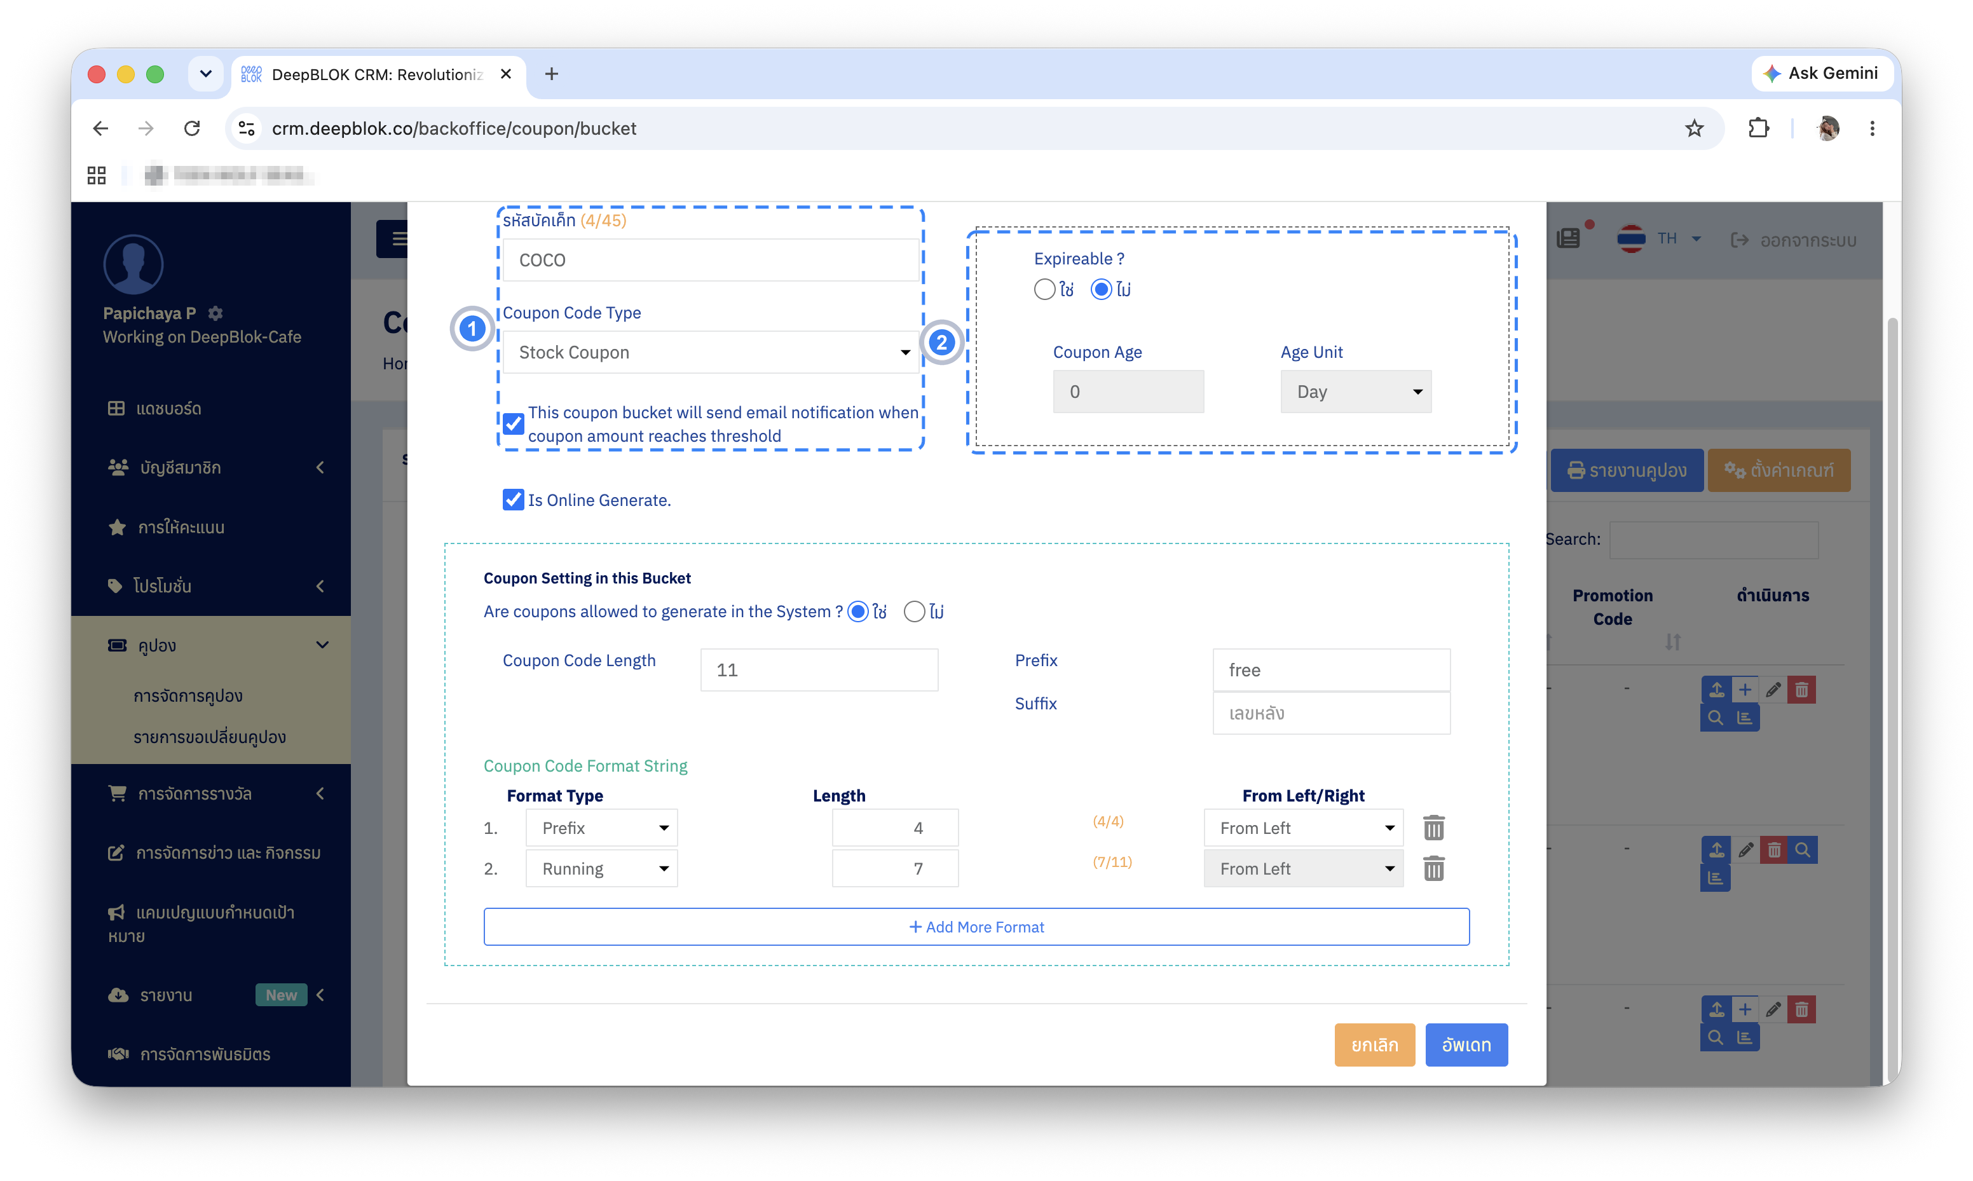Open the Coupon Code Type dropdown
Image resolution: width=1973 pixels, height=1181 pixels.
[x=711, y=352]
